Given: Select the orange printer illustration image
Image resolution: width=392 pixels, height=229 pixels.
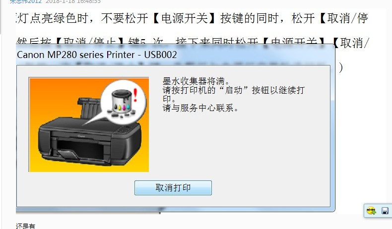Looking at the screenshot, I should [89, 124].
